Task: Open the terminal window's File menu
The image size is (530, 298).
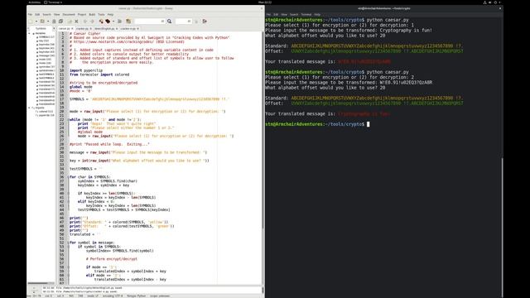Action: coord(268,15)
